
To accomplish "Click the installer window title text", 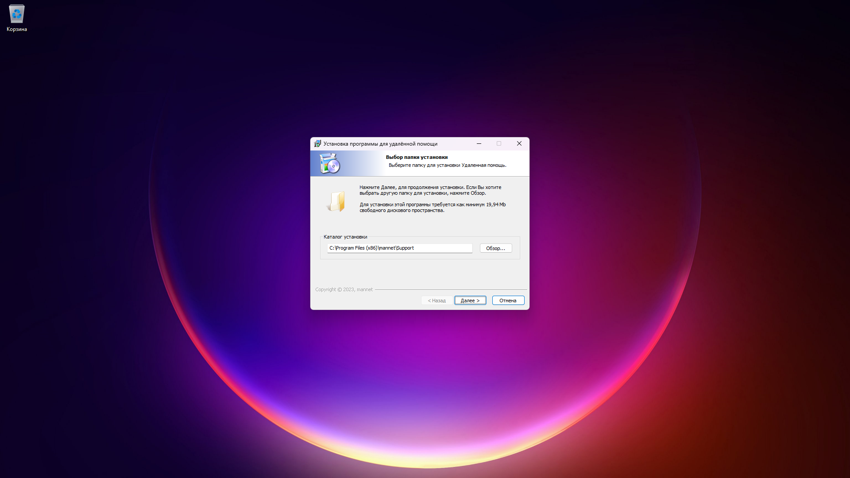I will pyautogui.click(x=380, y=144).
